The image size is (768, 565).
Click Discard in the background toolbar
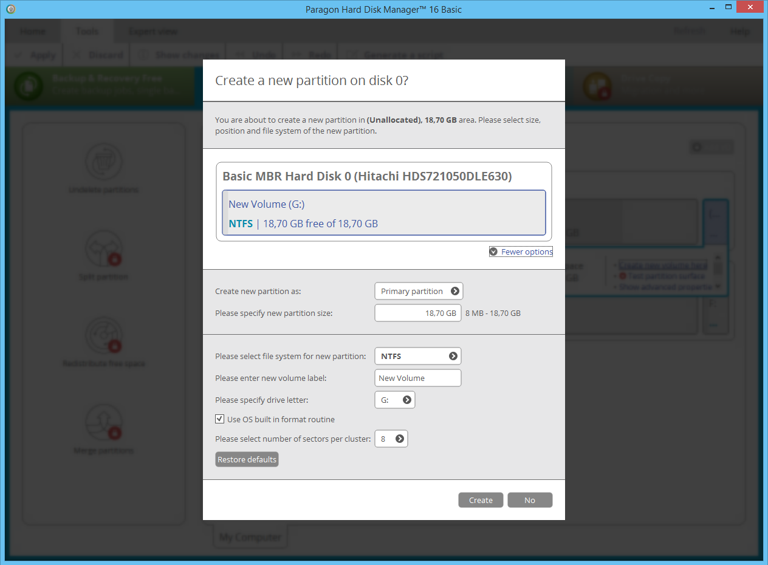click(98, 55)
